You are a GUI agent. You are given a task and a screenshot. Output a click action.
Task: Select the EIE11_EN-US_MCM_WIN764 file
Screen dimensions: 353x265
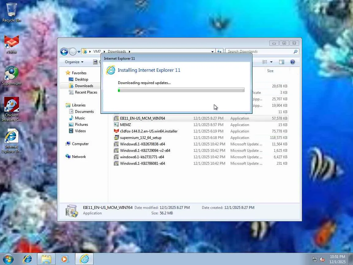pyautogui.click(x=201, y=118)
